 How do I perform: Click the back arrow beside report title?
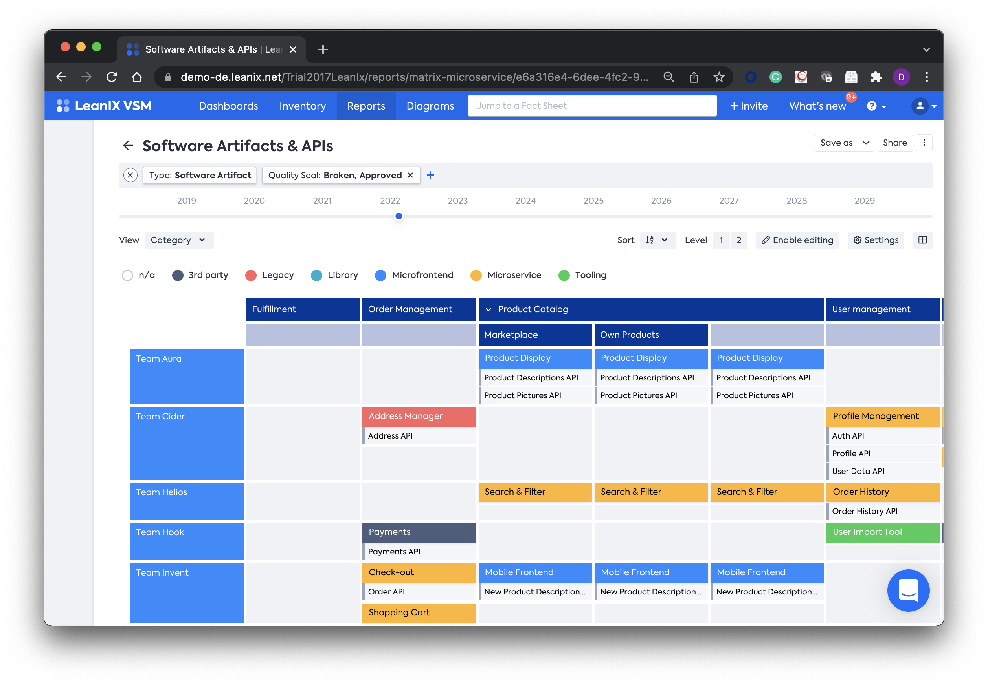point(128,146)
